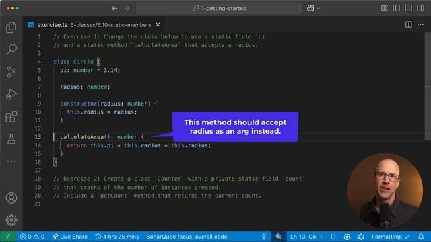Image resolution: width=431 pixels, height=242 pixels.
Task: Open notifications bell
Action: (421, 237)
